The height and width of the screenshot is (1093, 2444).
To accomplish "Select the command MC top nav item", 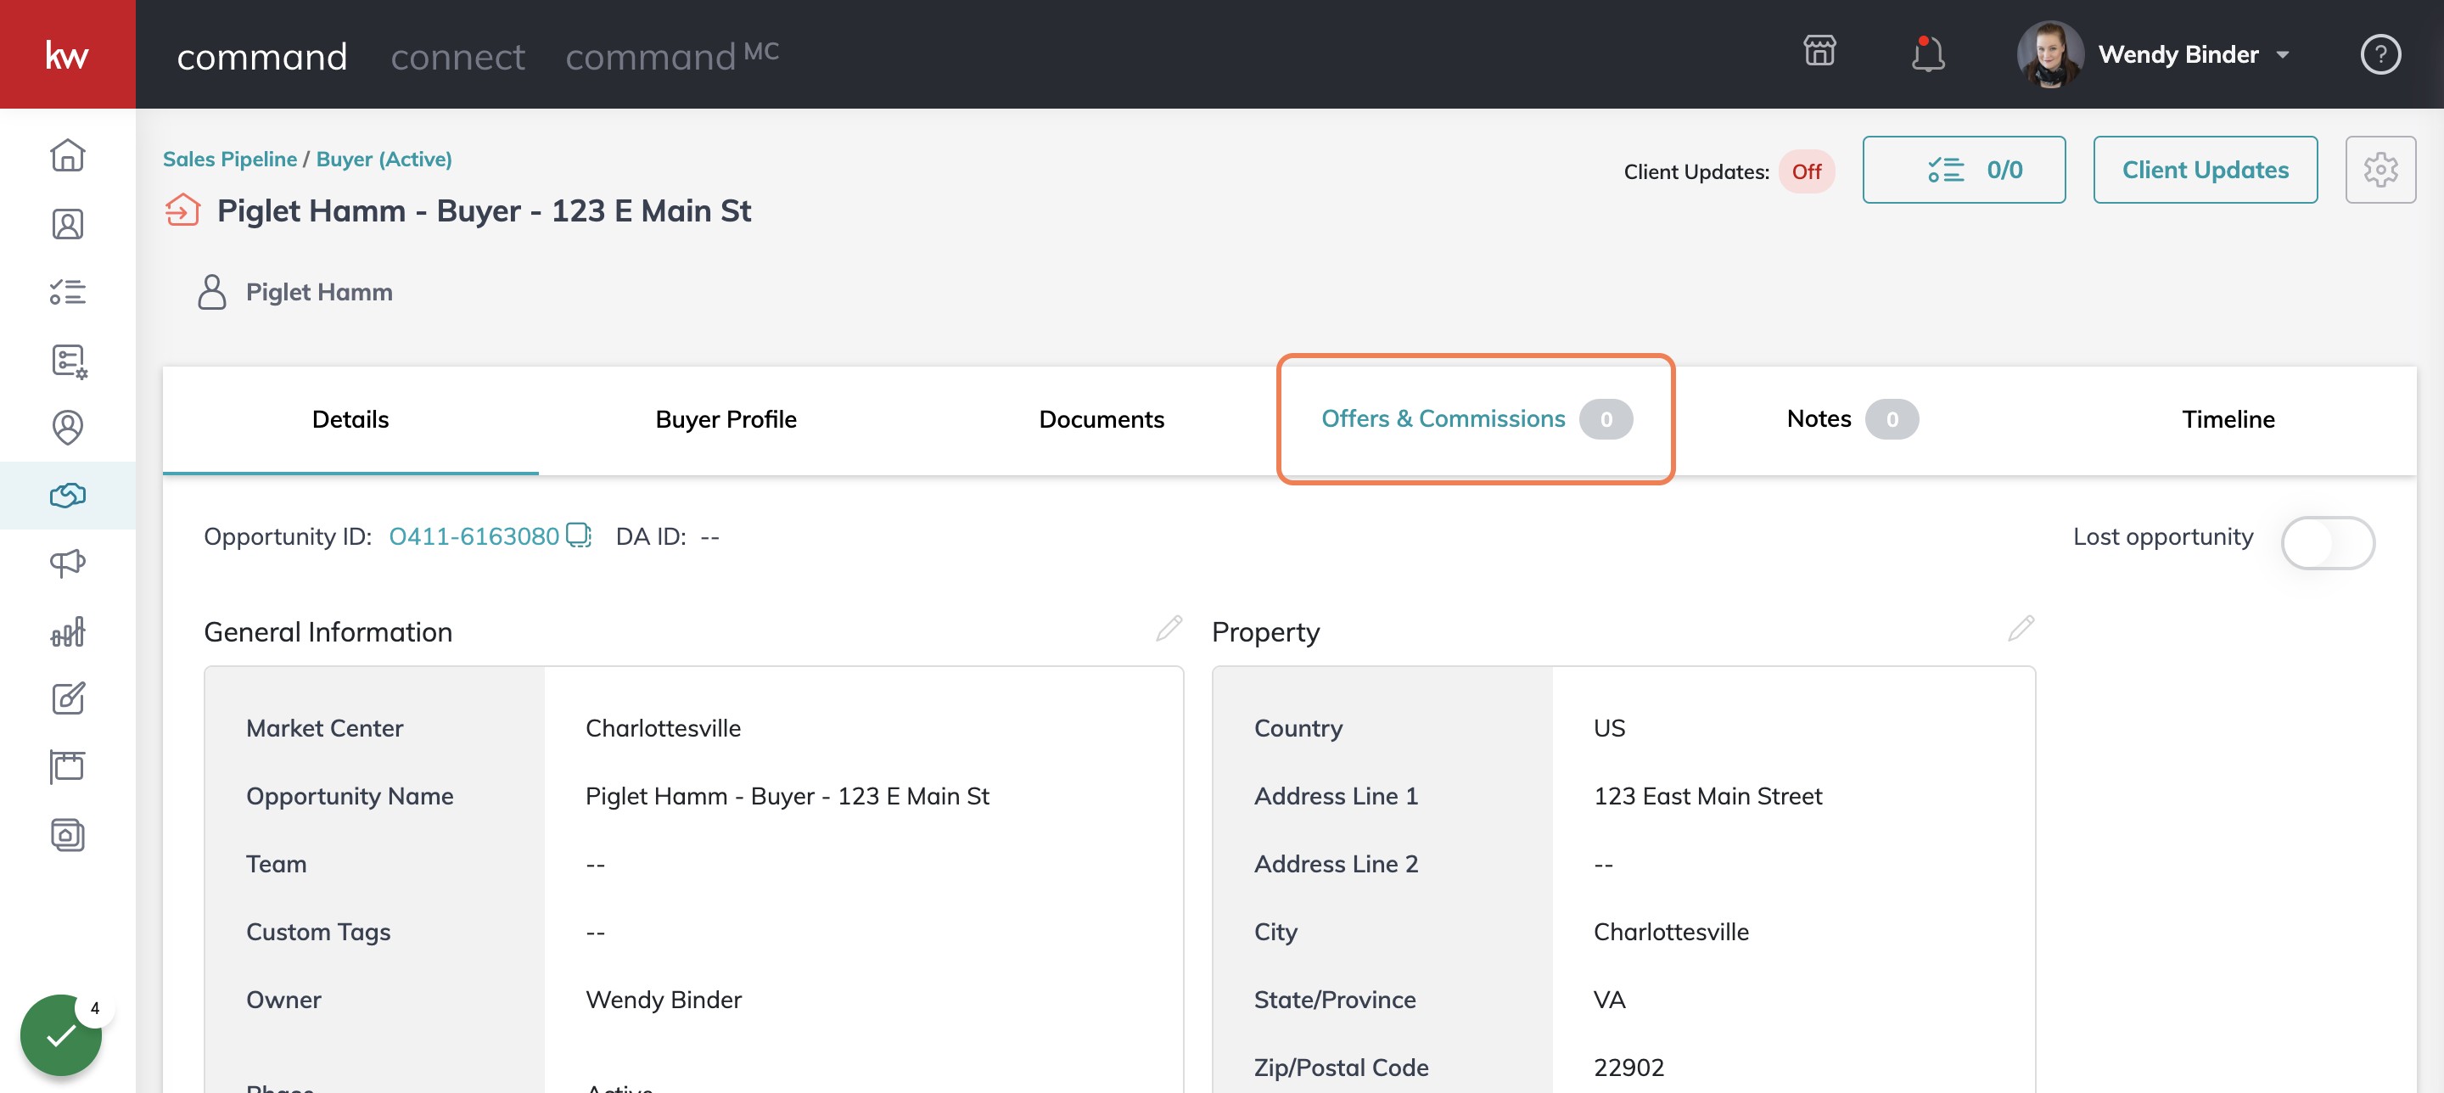I will coord(672,57).
